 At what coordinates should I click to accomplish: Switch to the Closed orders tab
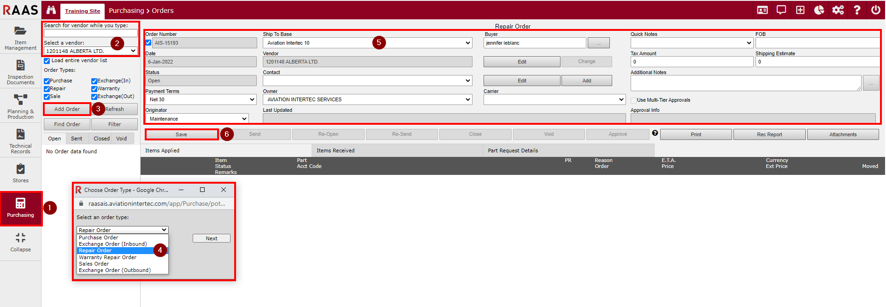tap(101, 139)
